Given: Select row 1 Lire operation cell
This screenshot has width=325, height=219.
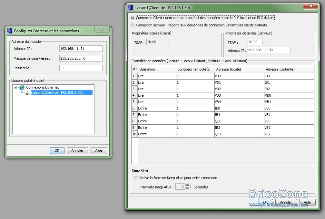Looking at the screenshot, I should (157, 76).
